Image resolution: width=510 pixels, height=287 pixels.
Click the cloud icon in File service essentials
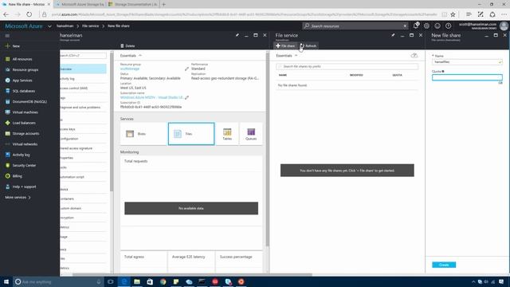pos(414,56)
